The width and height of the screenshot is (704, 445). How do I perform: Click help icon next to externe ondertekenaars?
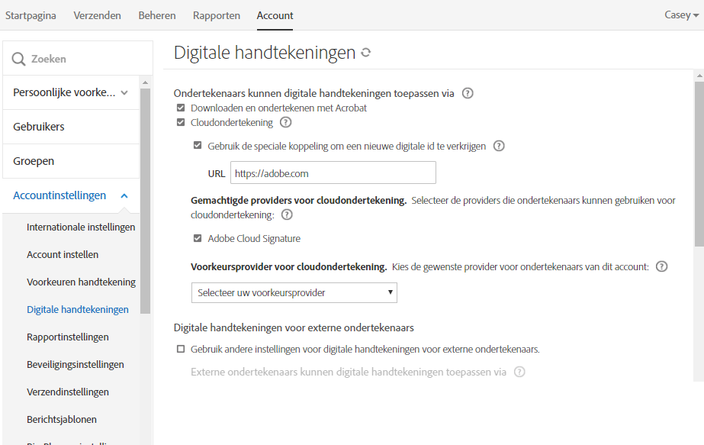[519, 372]
